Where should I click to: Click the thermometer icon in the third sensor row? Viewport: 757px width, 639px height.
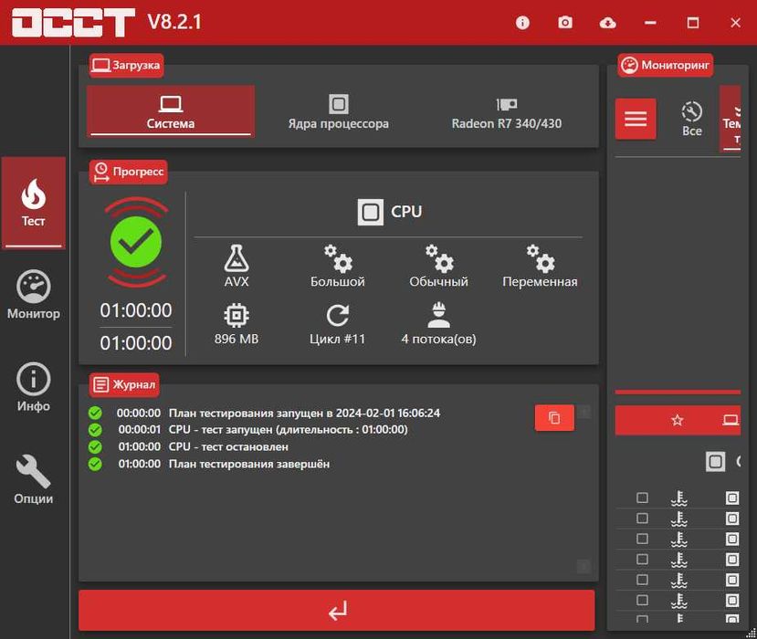(x=678, y=539)
